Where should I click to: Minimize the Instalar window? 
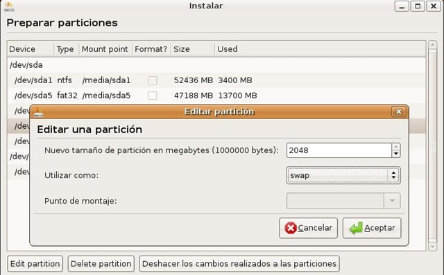402,6
